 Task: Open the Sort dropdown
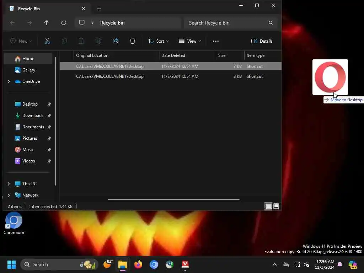click(x=158, y=41)
